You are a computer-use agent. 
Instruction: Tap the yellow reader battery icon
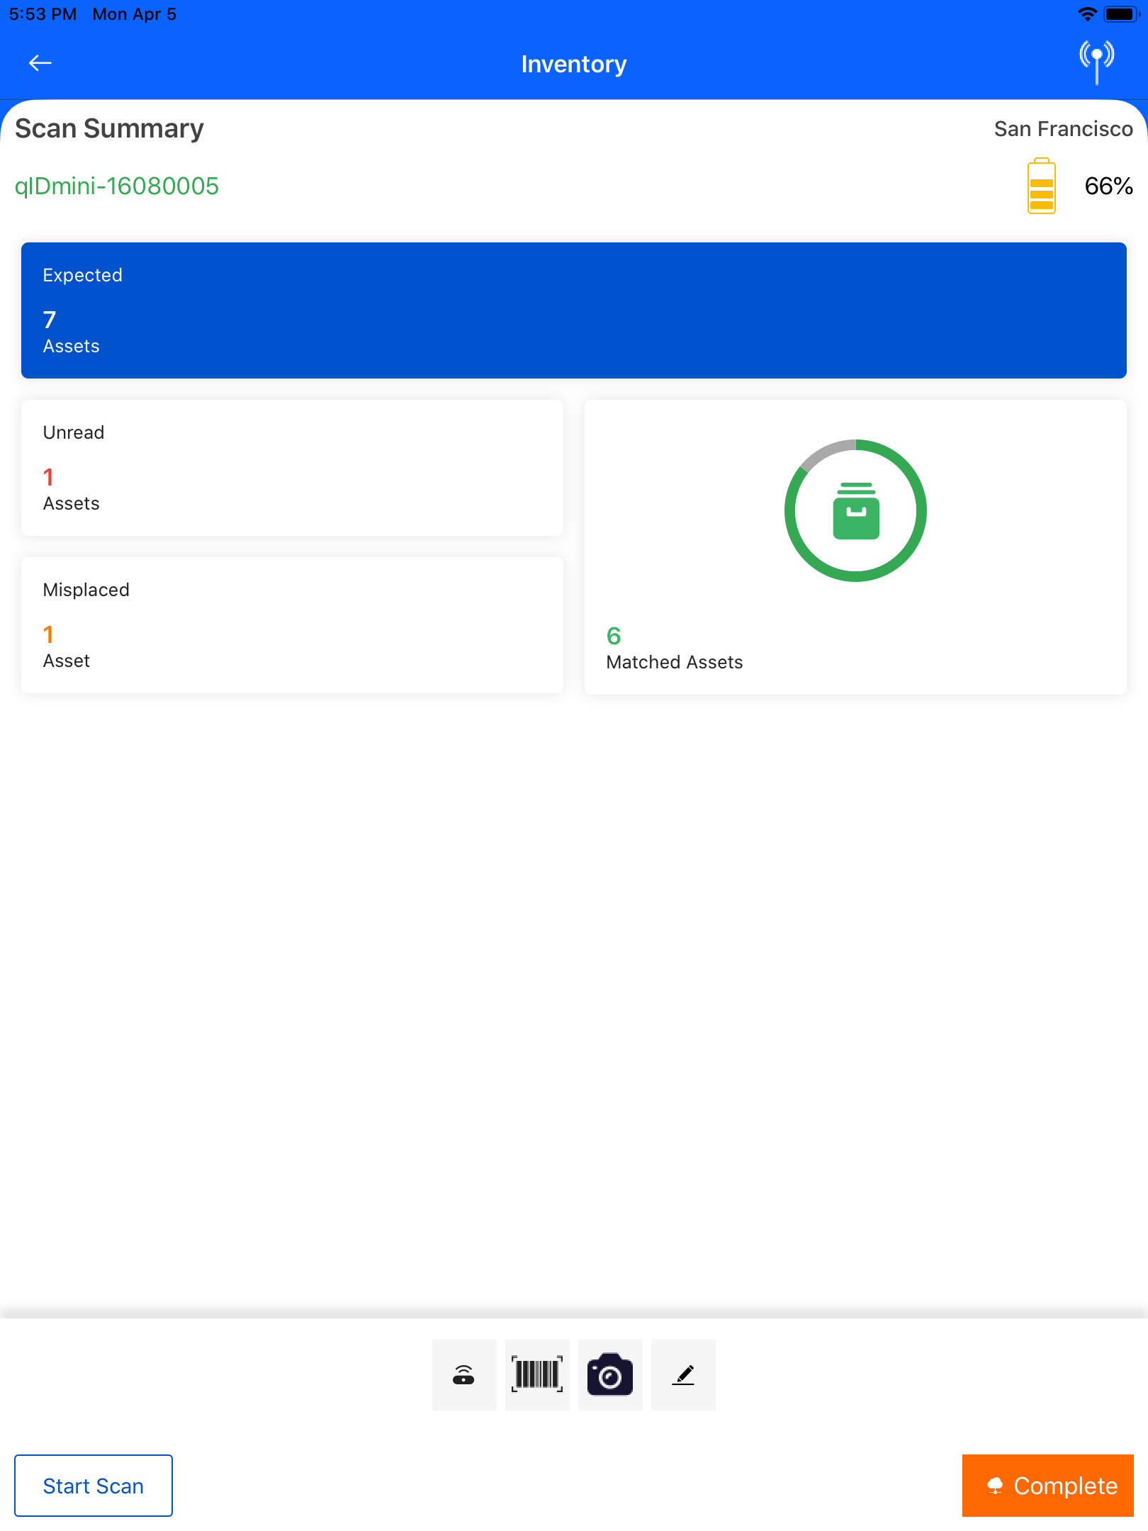[x=1041, y=186]
